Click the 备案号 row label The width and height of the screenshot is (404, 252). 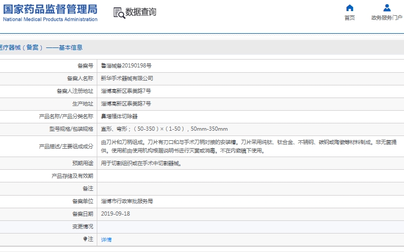coord(85,66)
